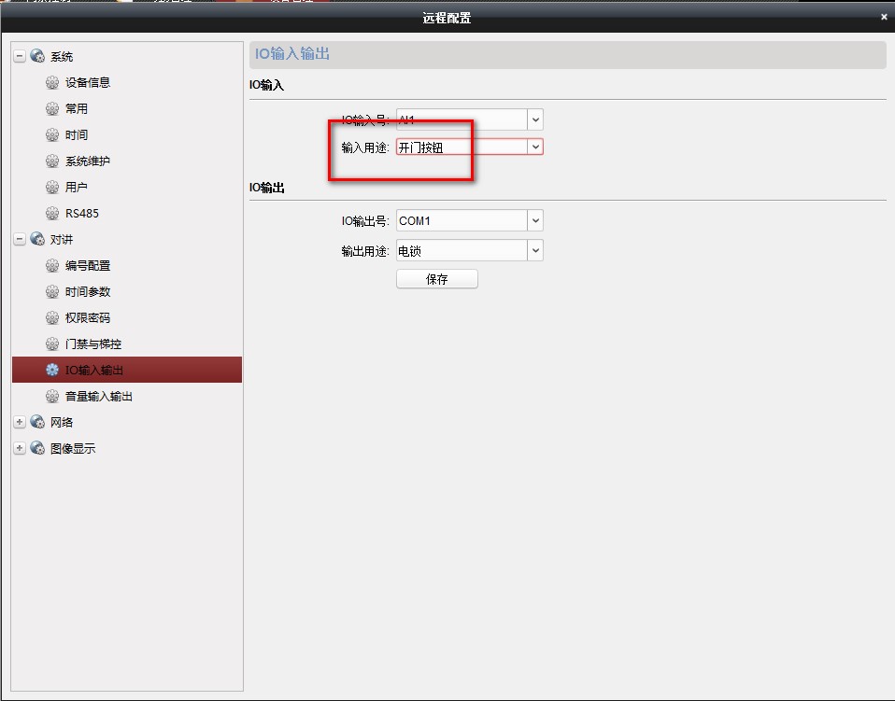This screenshot has height=701, width=895.
Task: Click the gear icon next to 常用
Action: [52, 109]
